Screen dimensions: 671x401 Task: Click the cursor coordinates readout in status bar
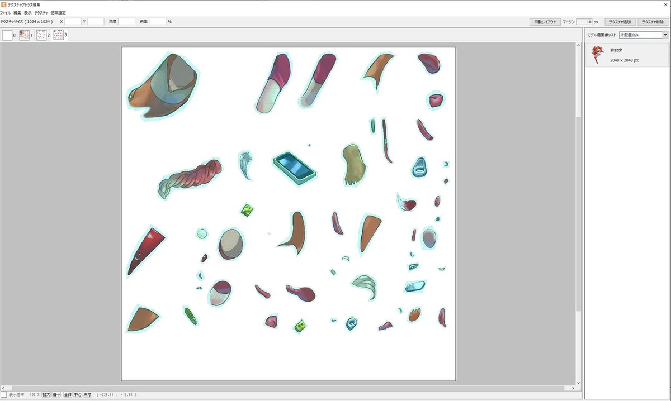point(116,395)
